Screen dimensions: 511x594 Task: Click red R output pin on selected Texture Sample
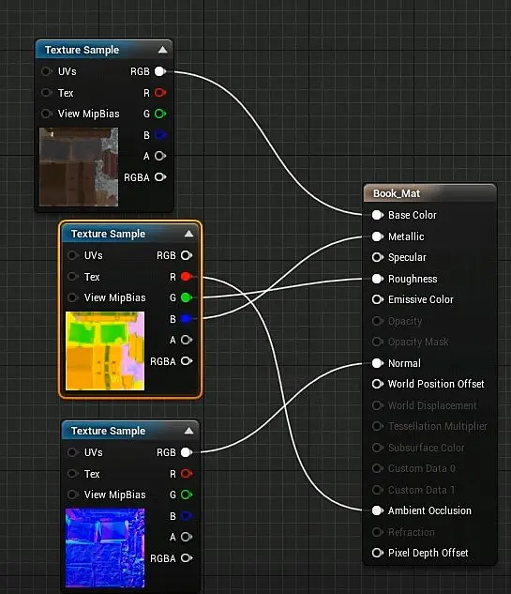pos(187,277)
